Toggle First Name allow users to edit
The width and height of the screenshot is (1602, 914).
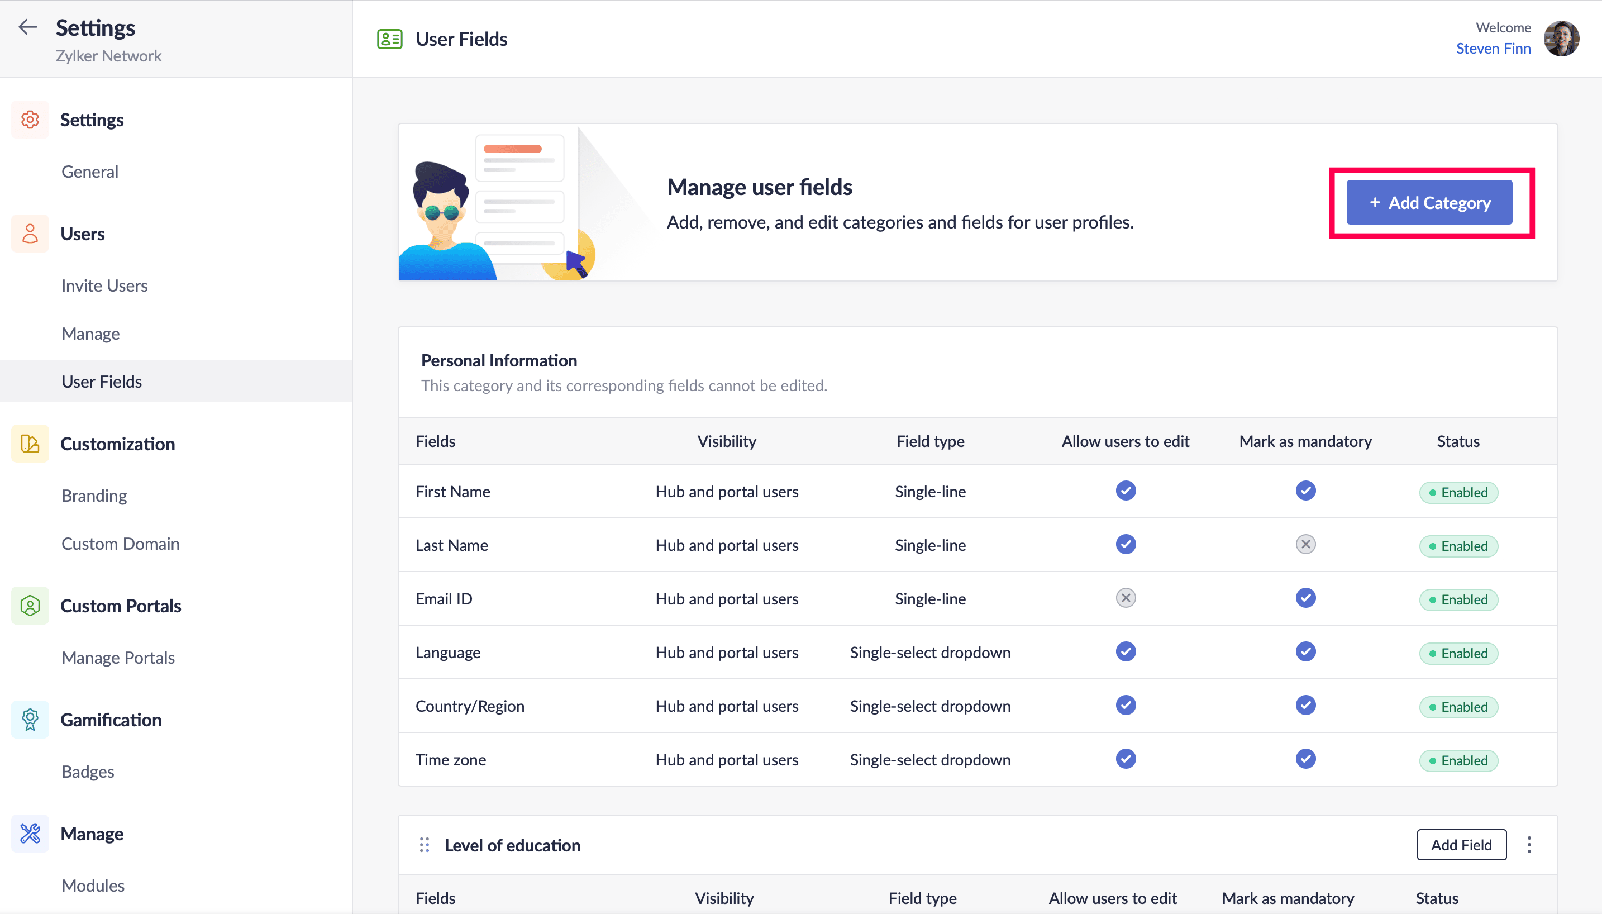pos(1125,491)
